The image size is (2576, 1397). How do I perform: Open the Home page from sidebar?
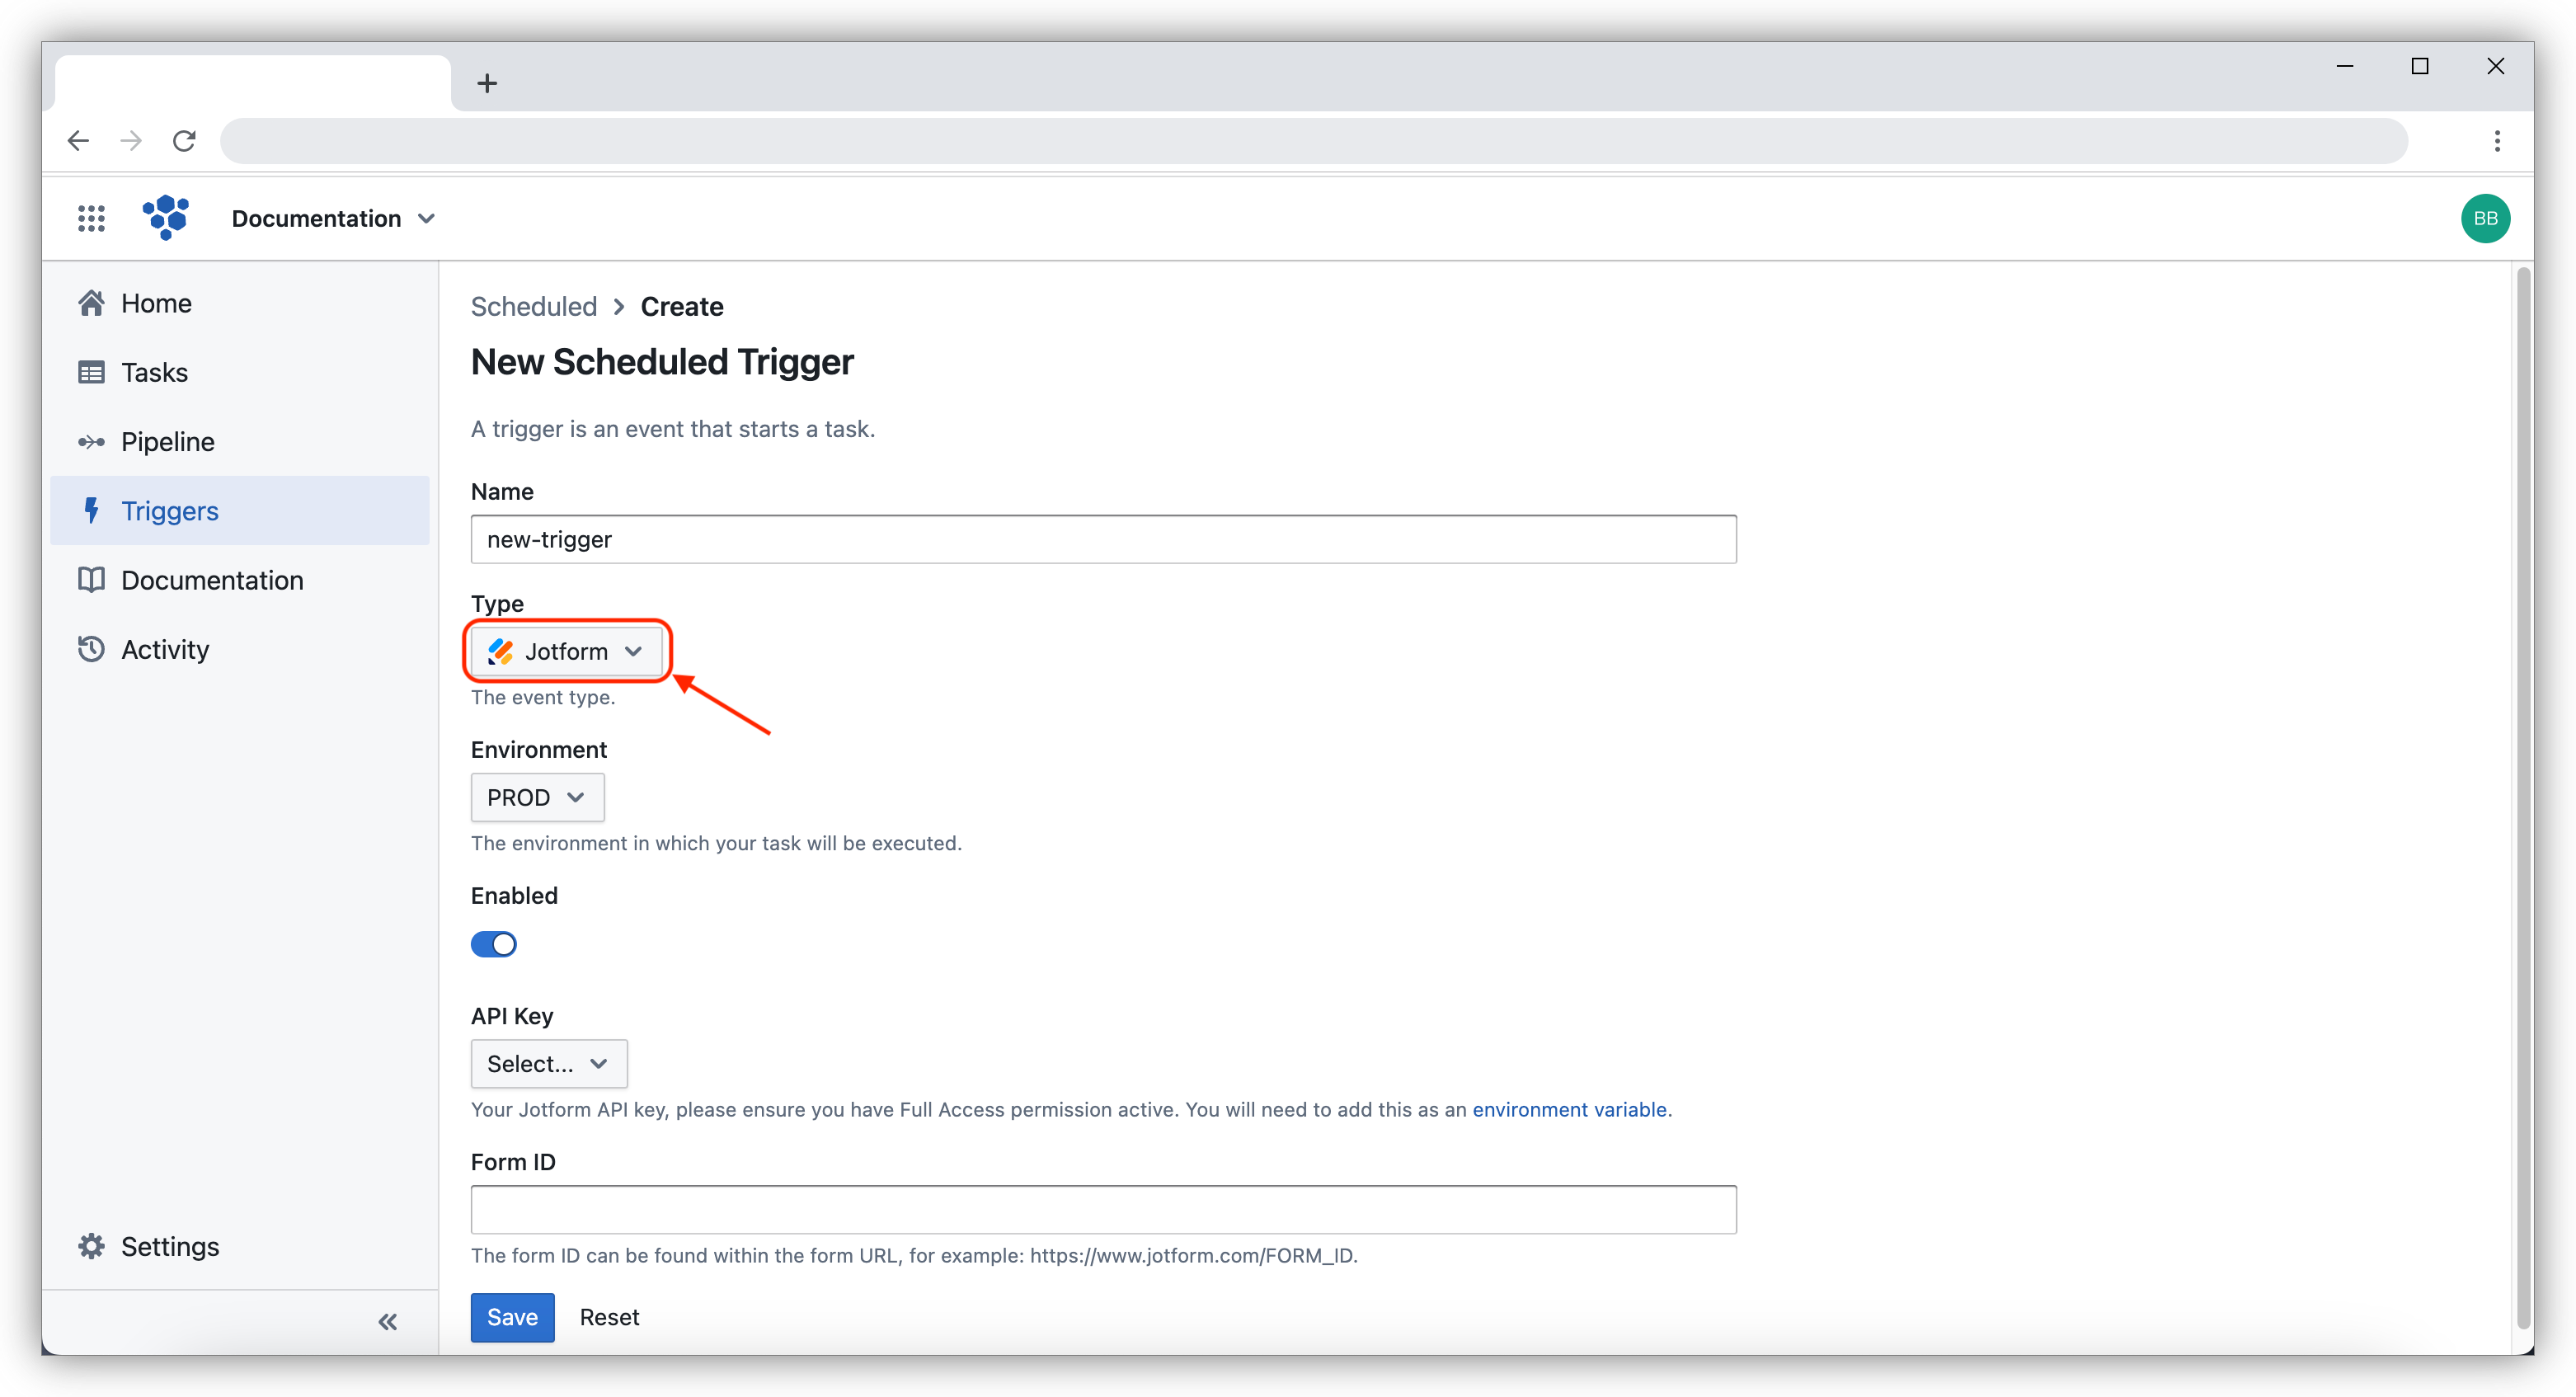[x=155, y=302]
